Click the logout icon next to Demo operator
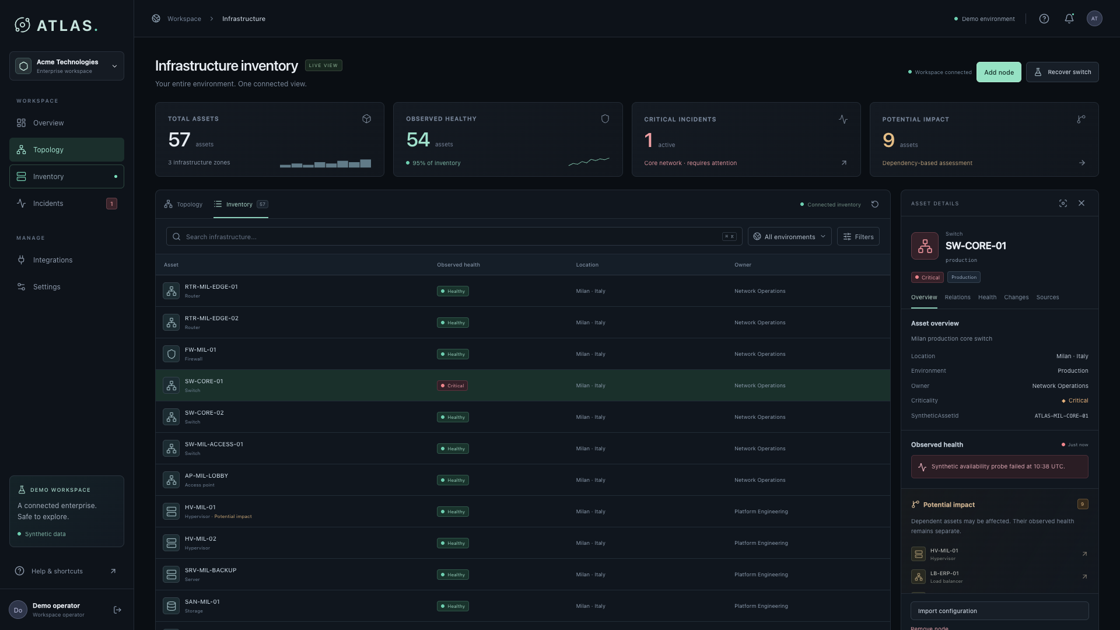The height and width of the screenshot is (630, 1120). pos(117,610)
